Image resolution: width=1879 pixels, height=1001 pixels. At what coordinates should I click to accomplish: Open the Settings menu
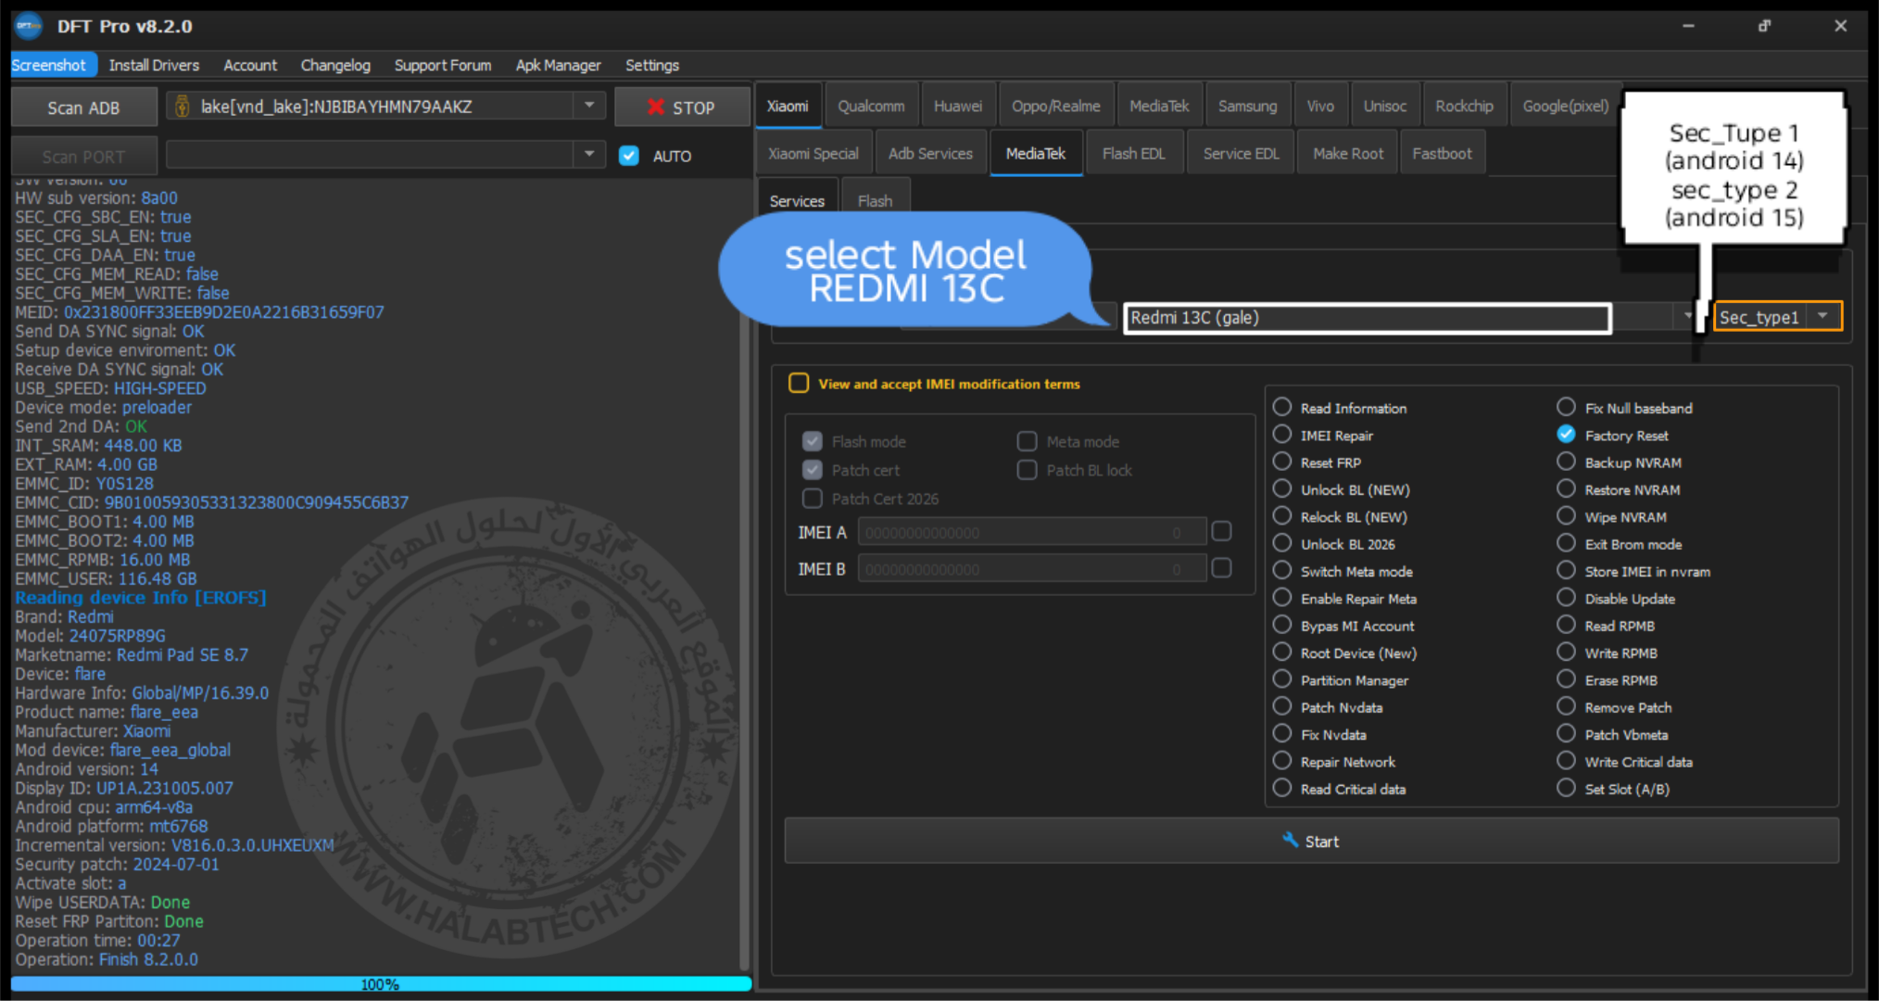click(x=652, y=65)
